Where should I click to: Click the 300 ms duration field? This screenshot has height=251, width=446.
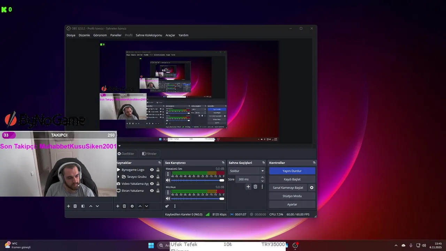(x=248, y=179)
